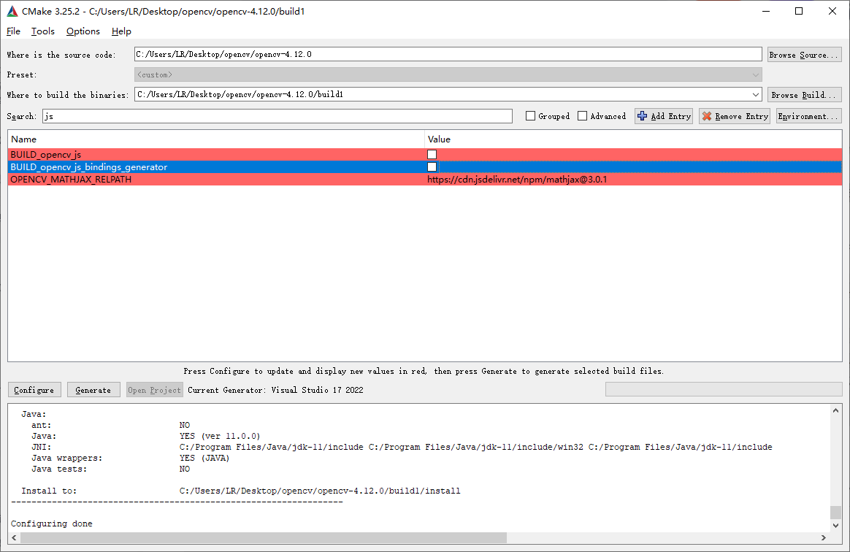
Task: Check the BUILD_opencv_js value box
Action: pos(432,155)
